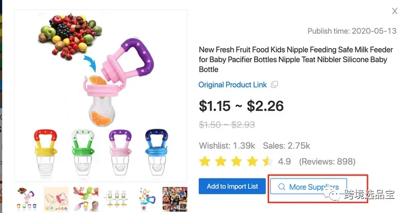Close the product detail popup

pos(394,11)
